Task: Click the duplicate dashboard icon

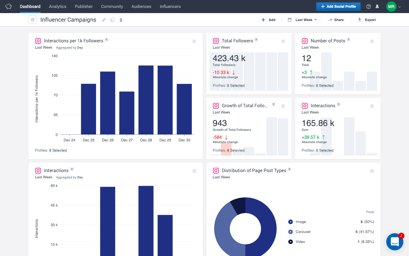Action: coord(112,20)
